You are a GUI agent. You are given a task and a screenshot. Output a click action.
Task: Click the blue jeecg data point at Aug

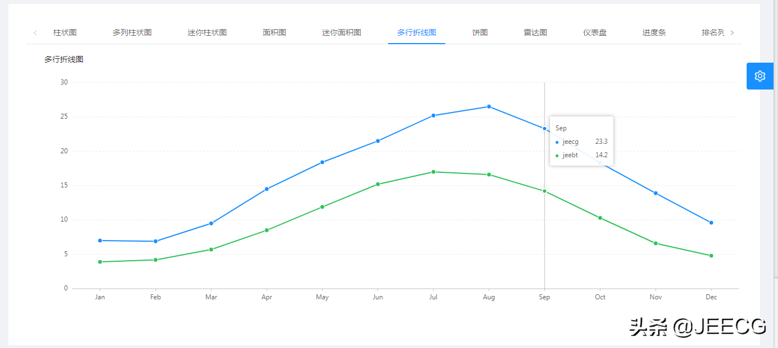pyautogui.click(x=489, y=107)
